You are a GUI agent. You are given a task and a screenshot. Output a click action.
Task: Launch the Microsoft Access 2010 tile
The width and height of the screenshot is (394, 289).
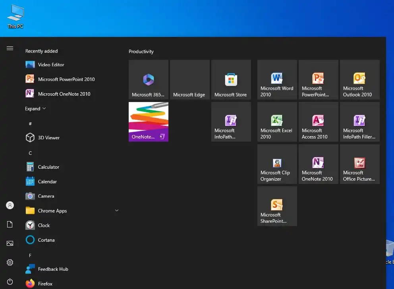319,122
